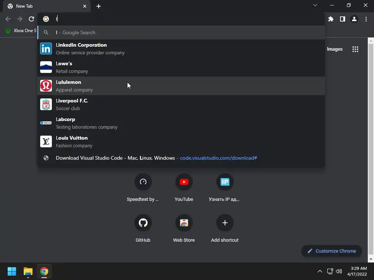Close the New Tab tab
Viewport: 374px width, 280px height.
pos(85,6)
